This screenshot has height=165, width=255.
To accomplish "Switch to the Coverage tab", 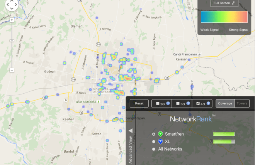I will tap(224, 103).
